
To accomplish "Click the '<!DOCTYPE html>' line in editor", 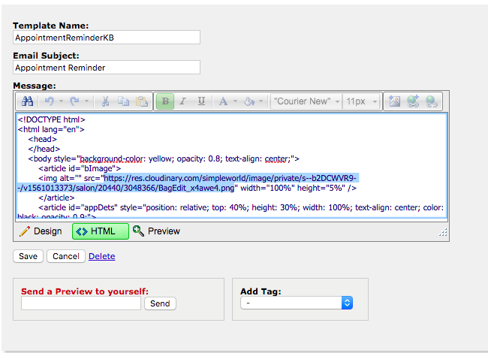I will coord(52,119).
